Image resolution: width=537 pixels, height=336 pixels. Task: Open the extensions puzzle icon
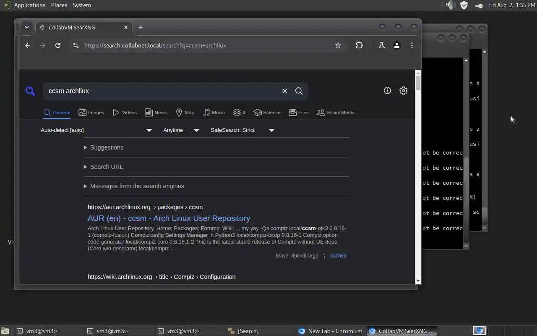click(x=360, y=45)
